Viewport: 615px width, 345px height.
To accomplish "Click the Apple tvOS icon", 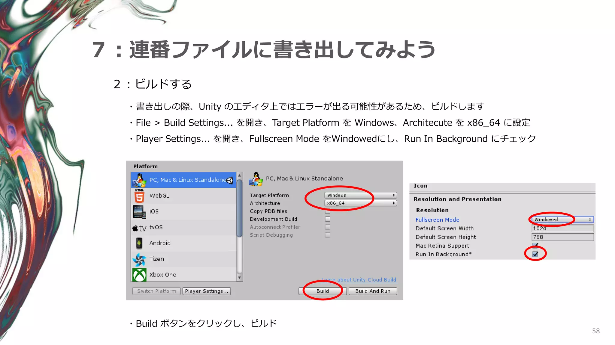I will click(139, 228).
